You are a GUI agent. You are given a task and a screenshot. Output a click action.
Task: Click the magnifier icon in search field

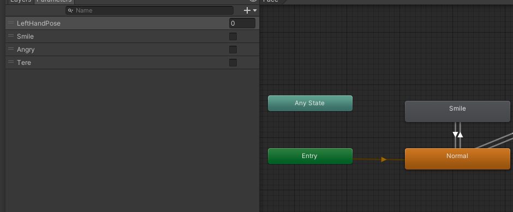[70, 10]
